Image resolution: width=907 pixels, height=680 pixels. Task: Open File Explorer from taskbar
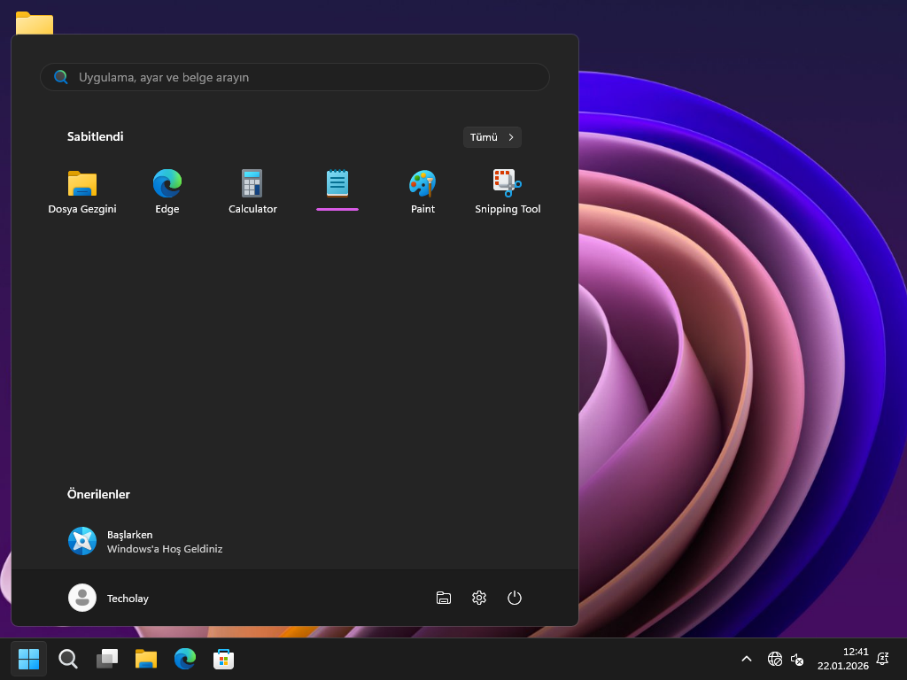pos(146,659)
